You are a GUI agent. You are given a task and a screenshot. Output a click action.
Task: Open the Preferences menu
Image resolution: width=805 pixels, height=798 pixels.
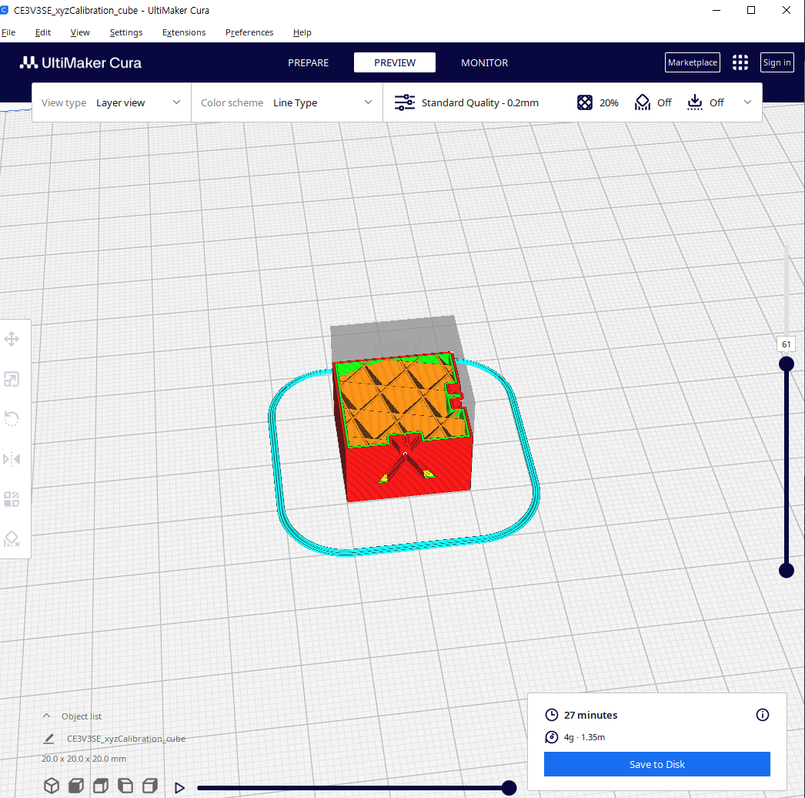(x=249, y=32)
